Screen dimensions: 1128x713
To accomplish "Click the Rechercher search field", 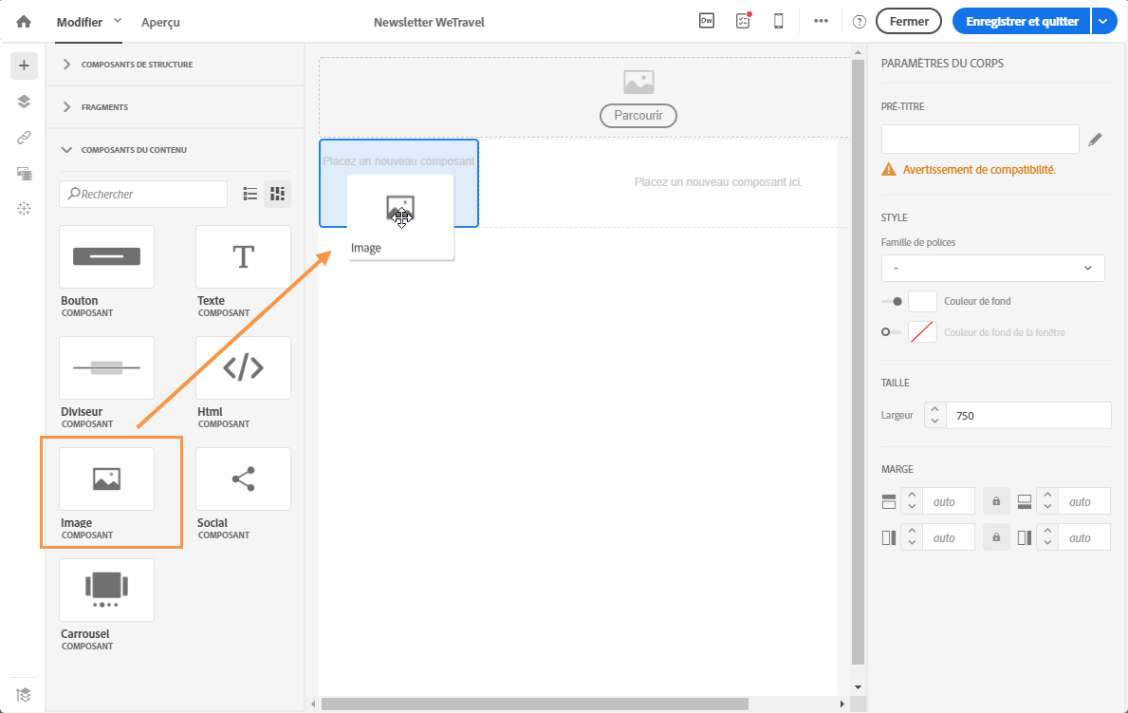I will pyautogui.click(x=143, y=194).
